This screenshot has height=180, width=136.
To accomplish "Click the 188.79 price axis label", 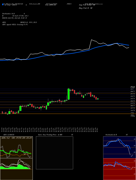I will tap(133, 110).
